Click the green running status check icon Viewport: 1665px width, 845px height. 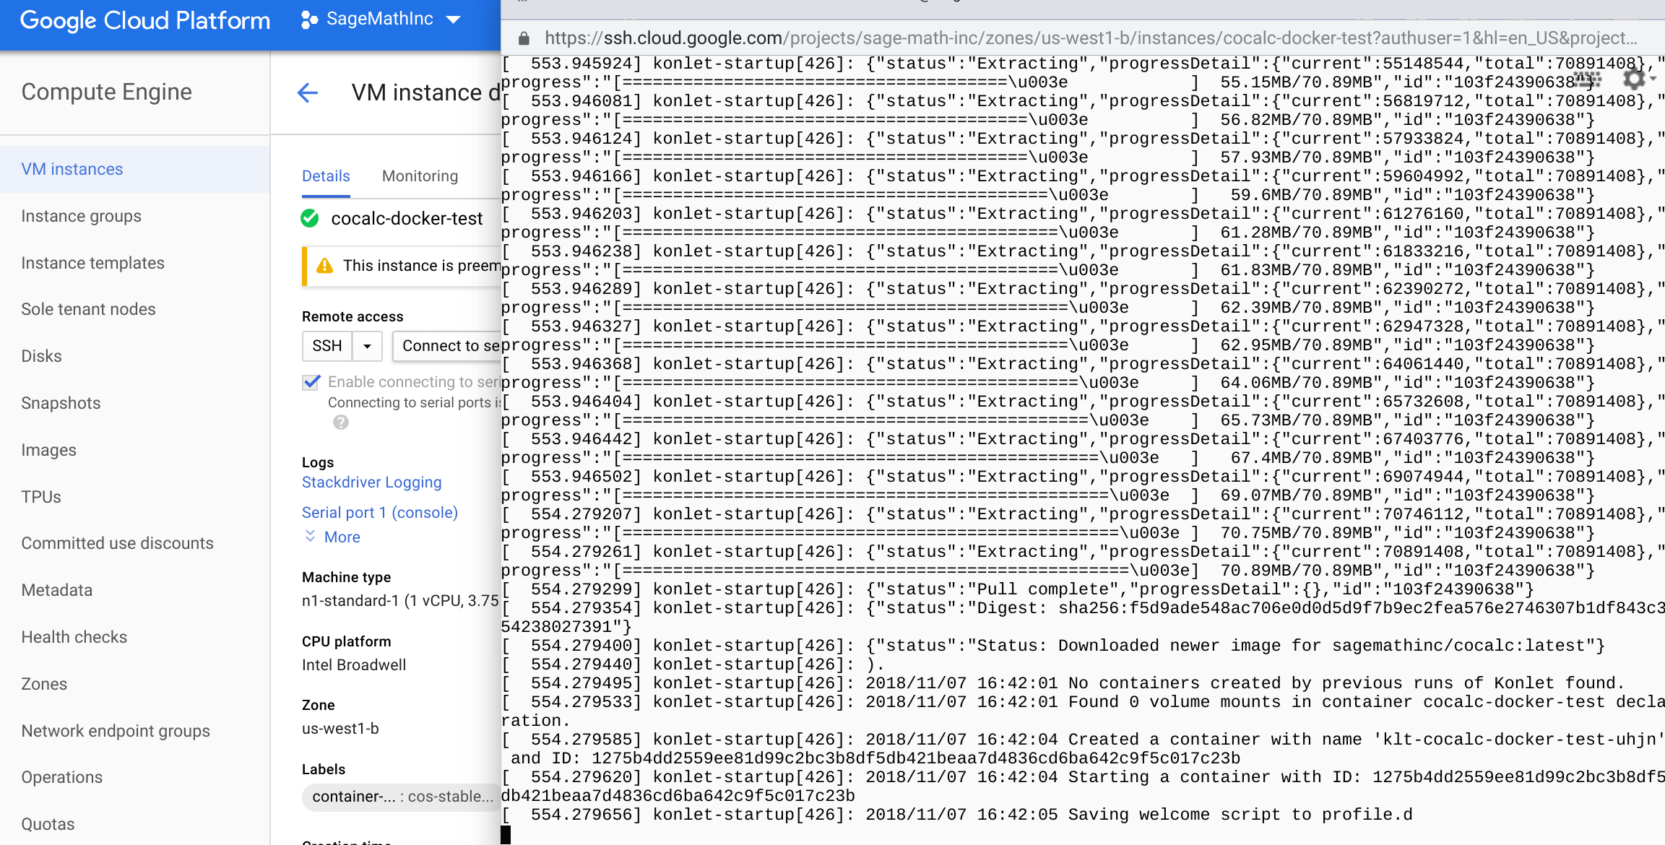(x=311, y=218)
